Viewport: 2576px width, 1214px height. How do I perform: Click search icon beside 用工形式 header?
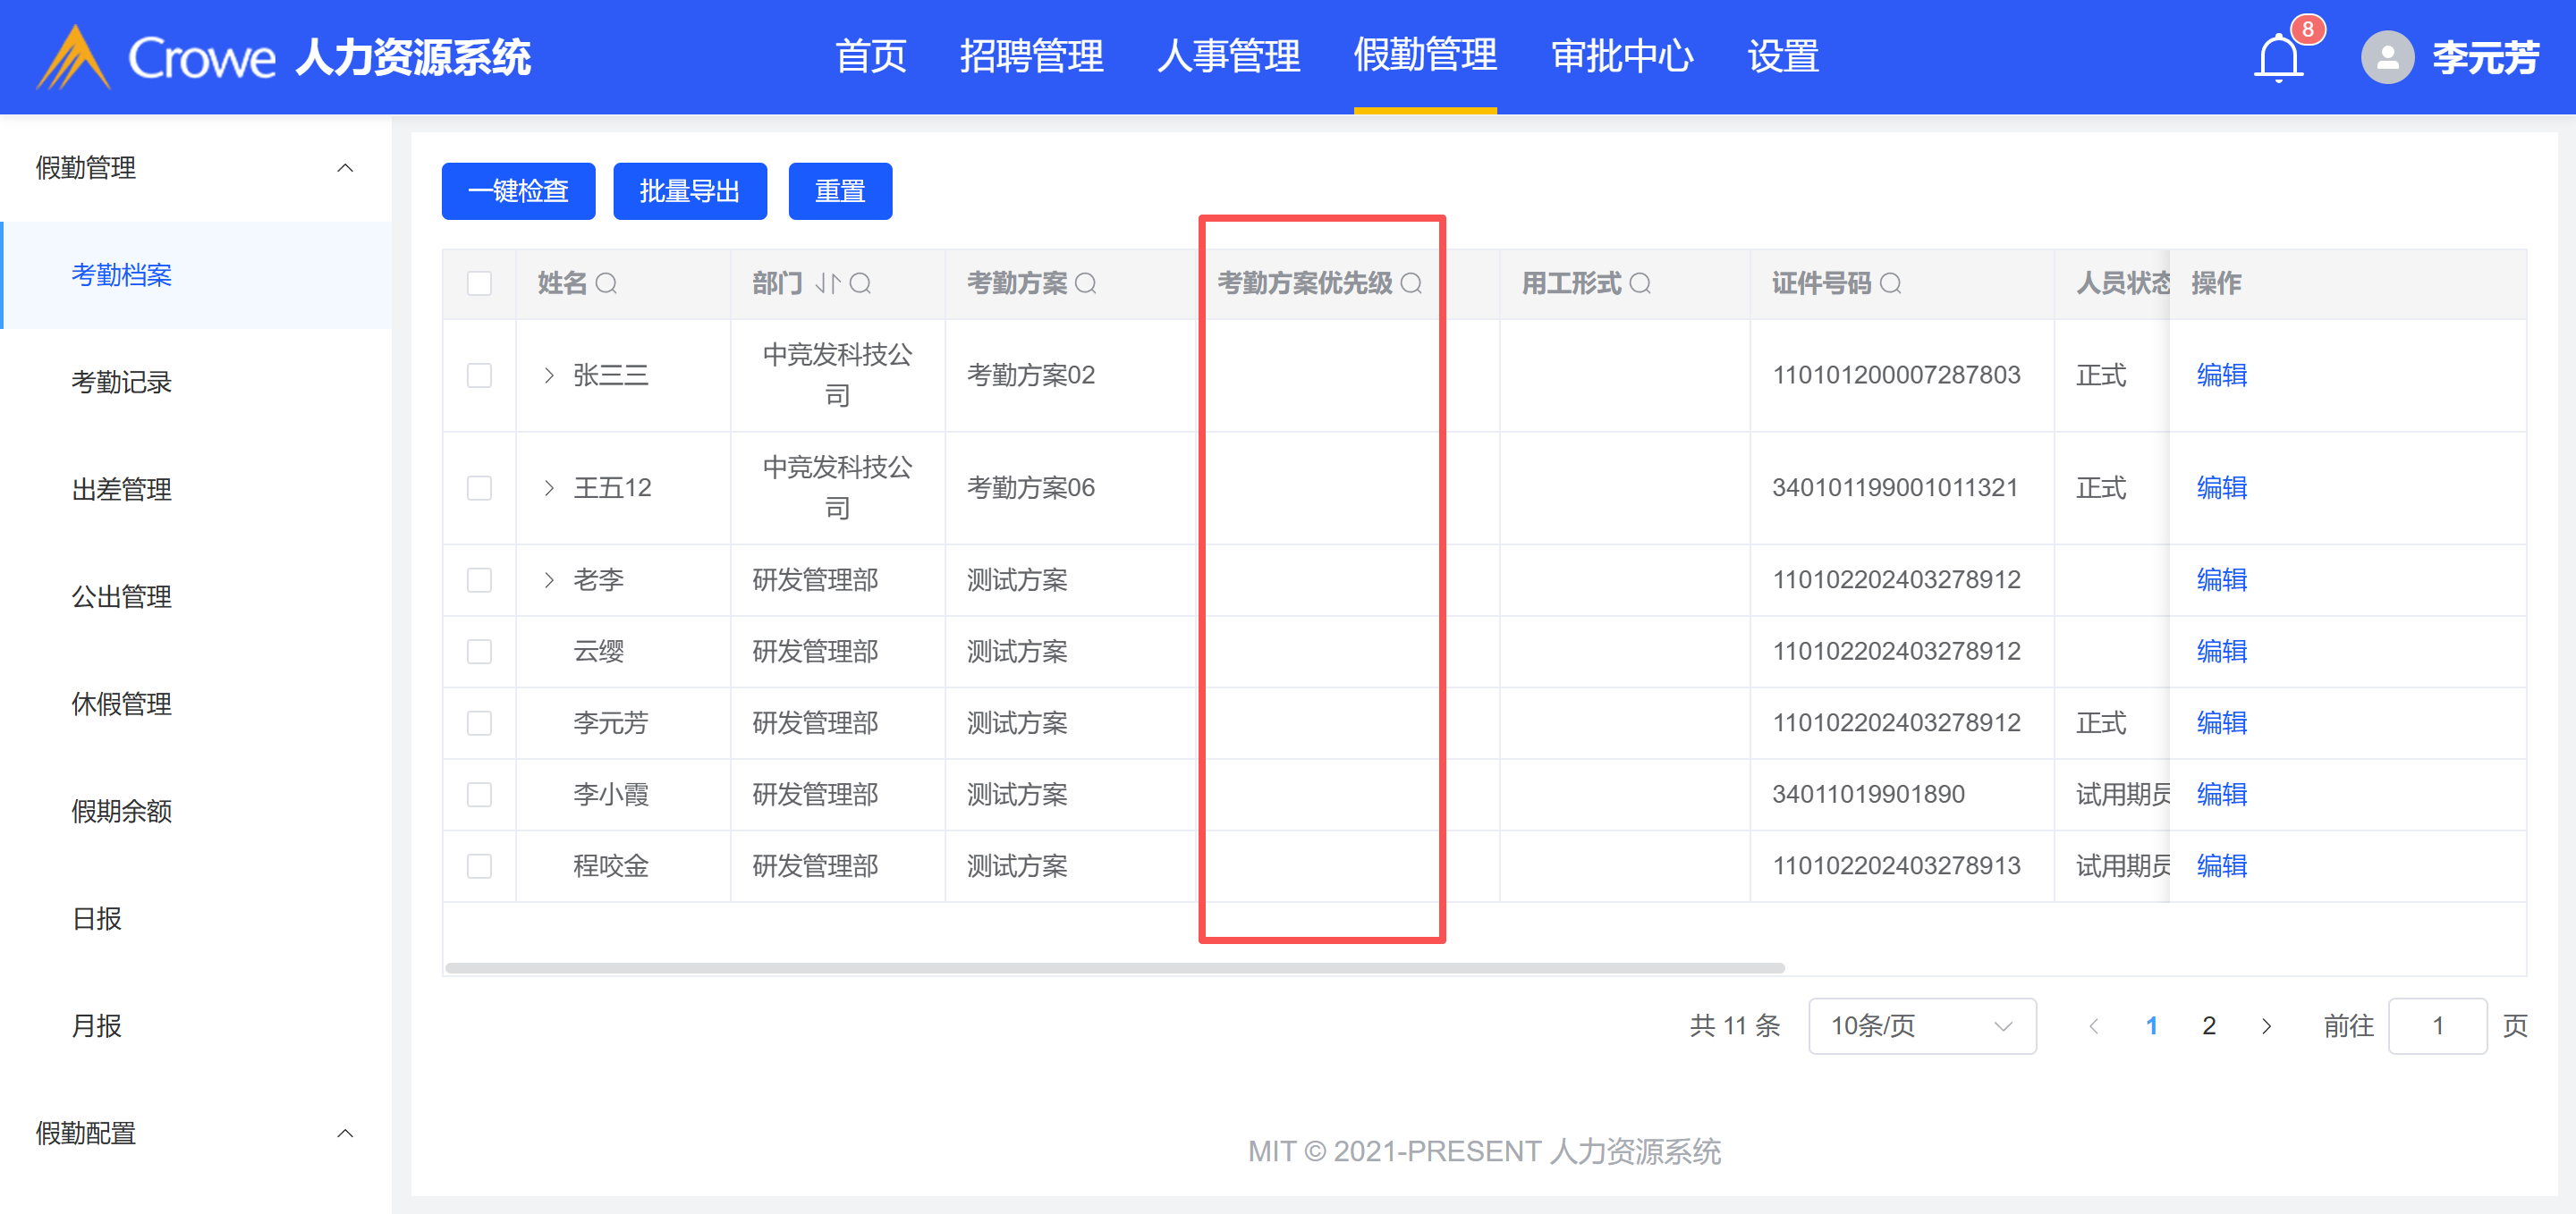pos(1640,283)
